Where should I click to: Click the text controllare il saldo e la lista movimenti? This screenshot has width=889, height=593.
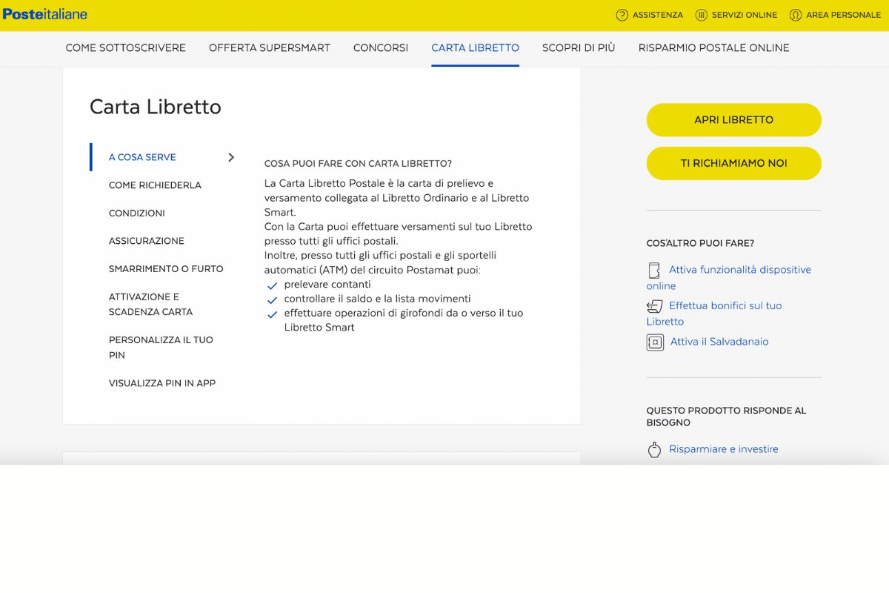pyautogui.click(x=378, y=299)
